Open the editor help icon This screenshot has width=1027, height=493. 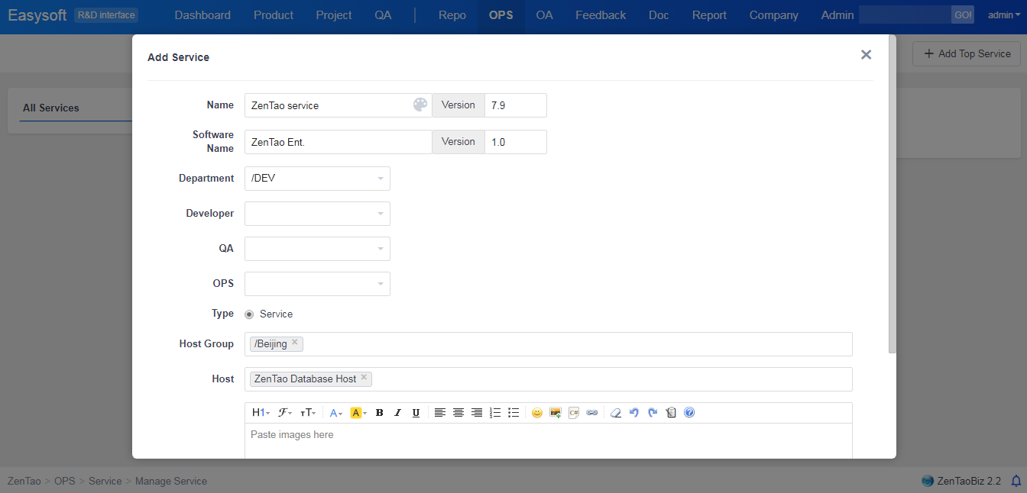tap(689, 413)
